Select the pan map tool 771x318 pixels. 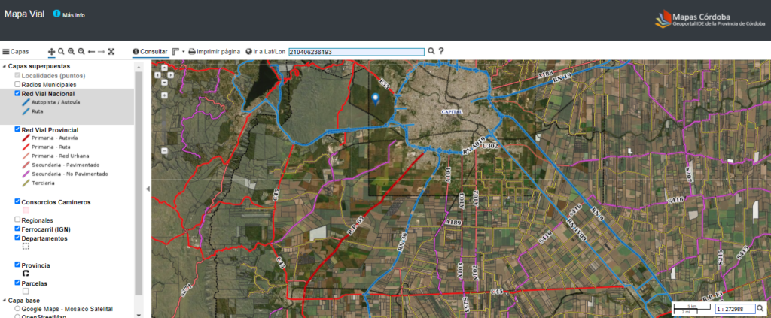click(51, 52)
